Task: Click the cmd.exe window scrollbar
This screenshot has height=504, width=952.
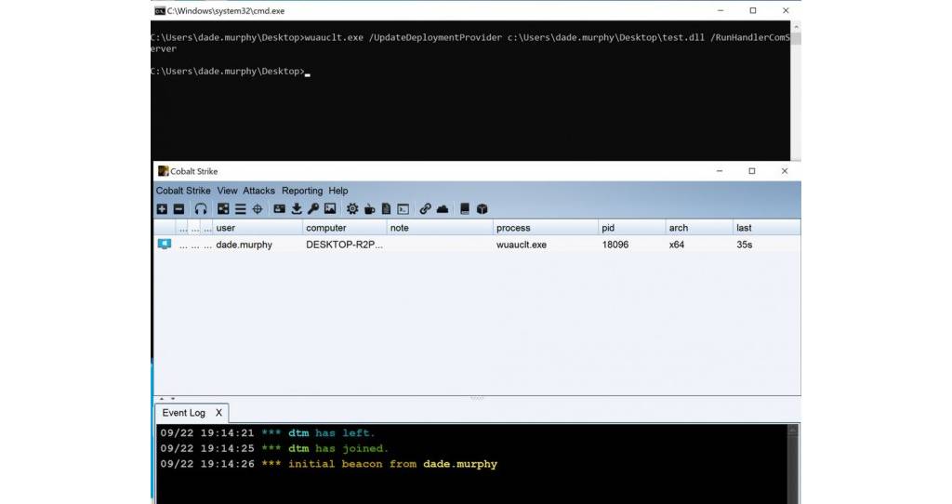Action: click(x=796, y=91)
